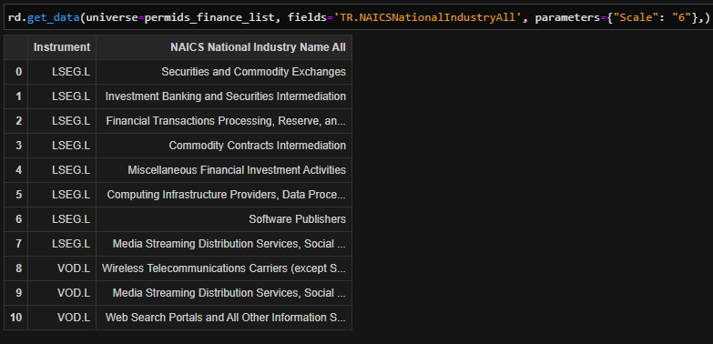Select row index 10 in the table
Image resolution: width=713 pixels, height=344 pixels.
[x=15, y=318]
